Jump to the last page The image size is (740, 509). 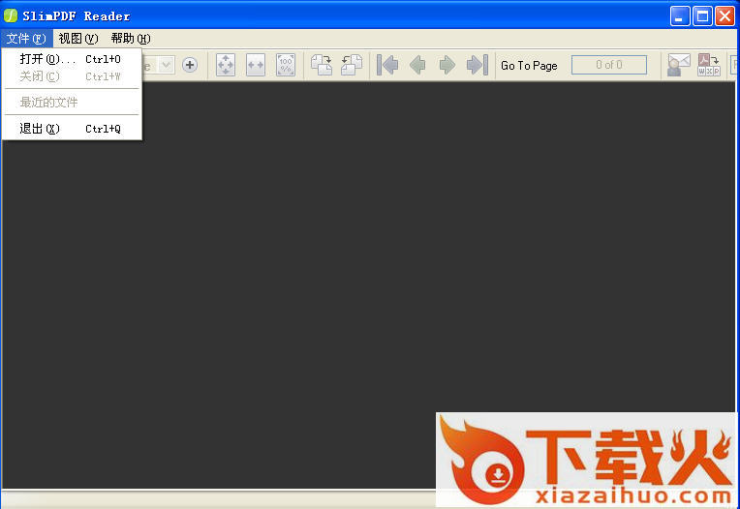tap(477, 65)
